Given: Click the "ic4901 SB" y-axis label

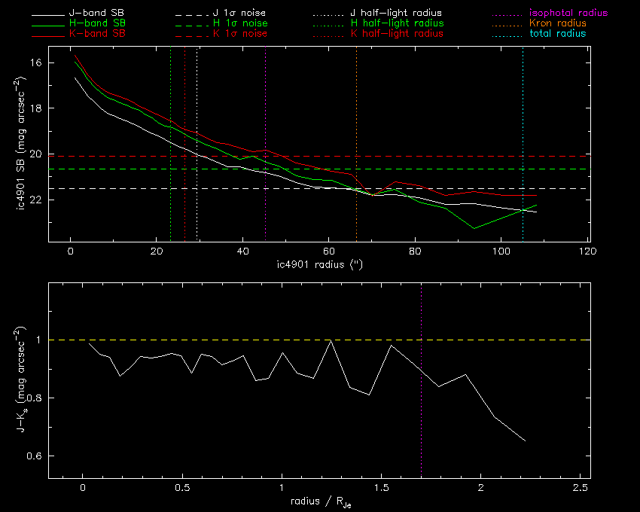Looking at the screenshot, I should pyautogui.click(x=25, y=145).
